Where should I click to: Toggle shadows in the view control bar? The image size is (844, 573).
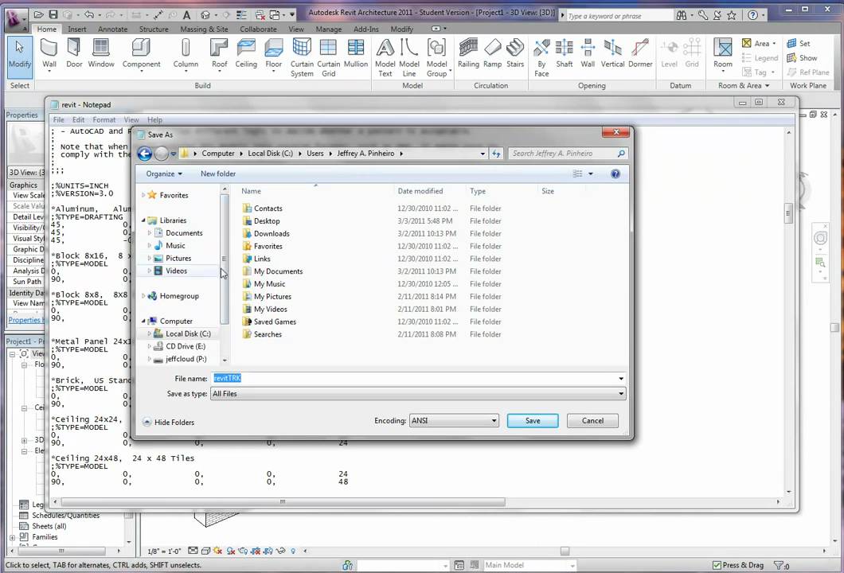click(229, 550)
